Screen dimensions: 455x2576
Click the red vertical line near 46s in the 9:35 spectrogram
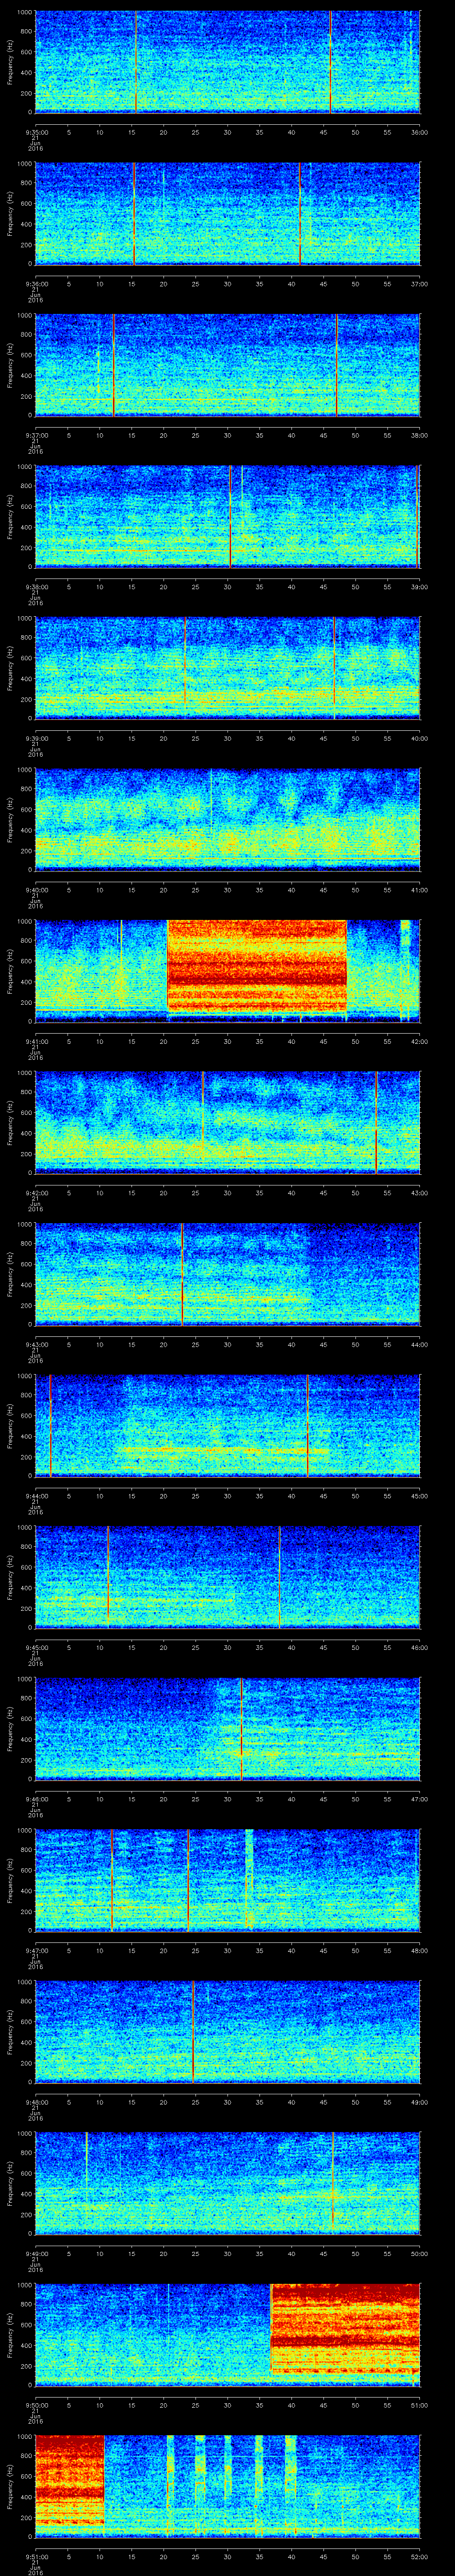point(331,61)
